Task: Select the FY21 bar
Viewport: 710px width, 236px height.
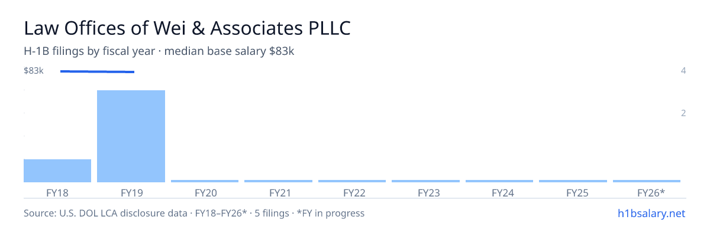Action: 278,181
